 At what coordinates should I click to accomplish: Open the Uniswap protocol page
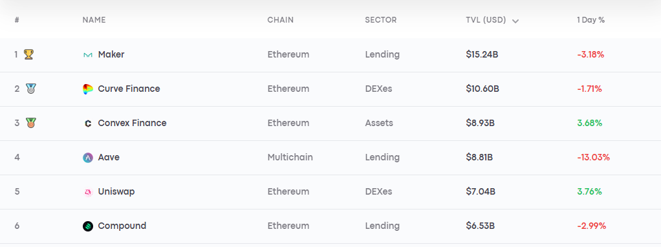116,192
